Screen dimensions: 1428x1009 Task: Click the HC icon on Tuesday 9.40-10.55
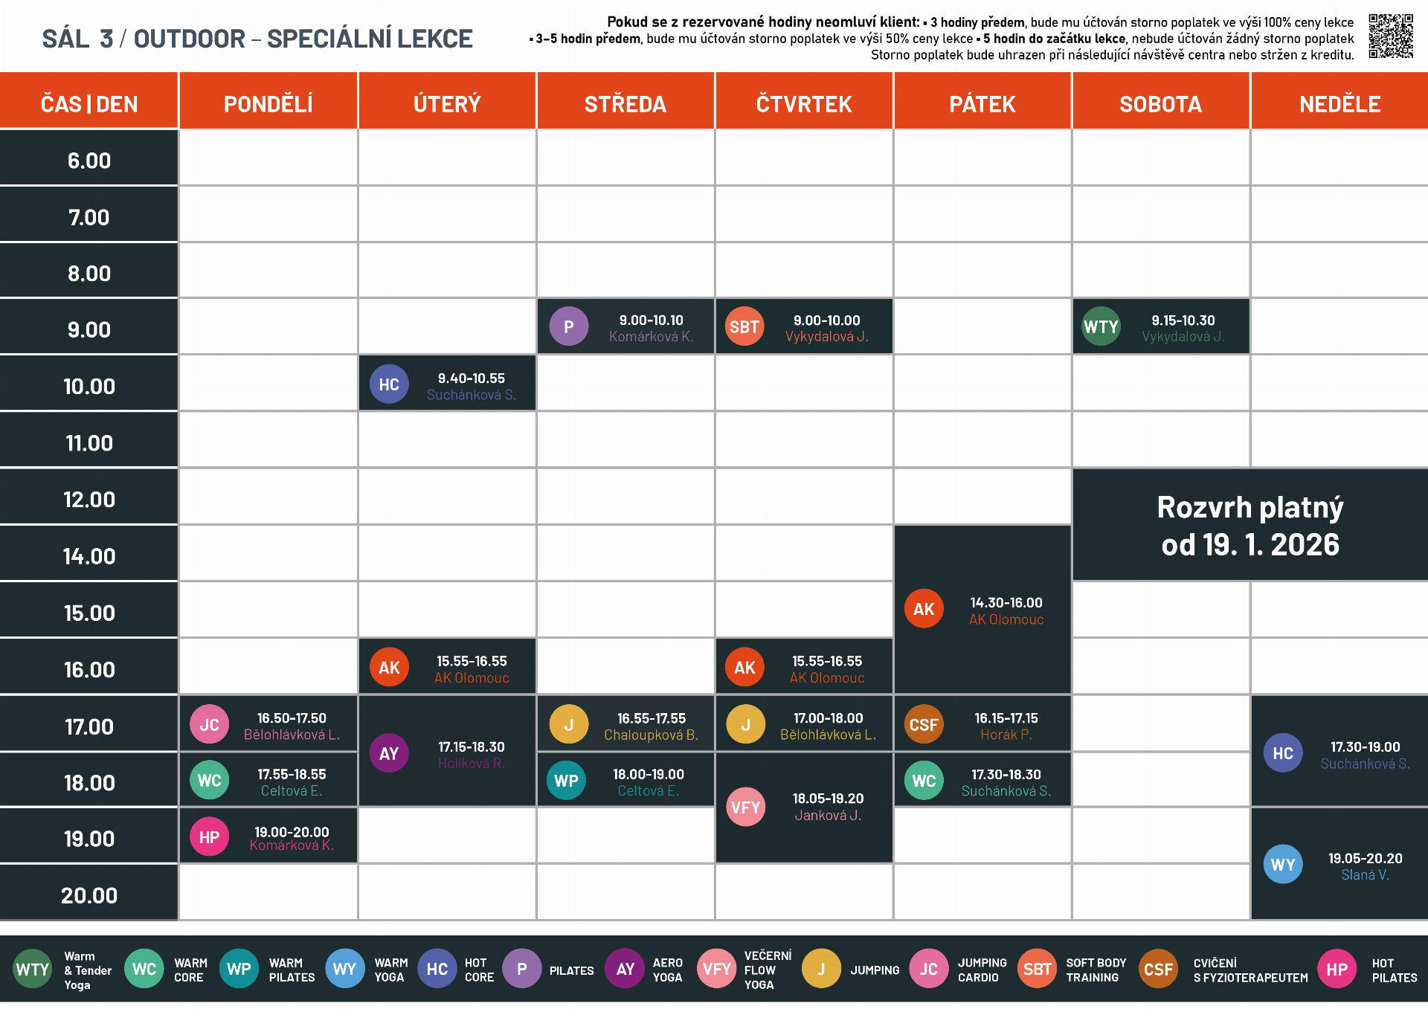pos(389,384)
